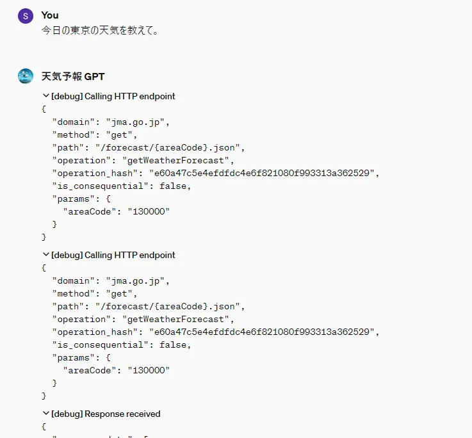Click the areaCode "130000" value in the first block
The height and width of the screenshot is (438, 472).
[x=148, y=211]
